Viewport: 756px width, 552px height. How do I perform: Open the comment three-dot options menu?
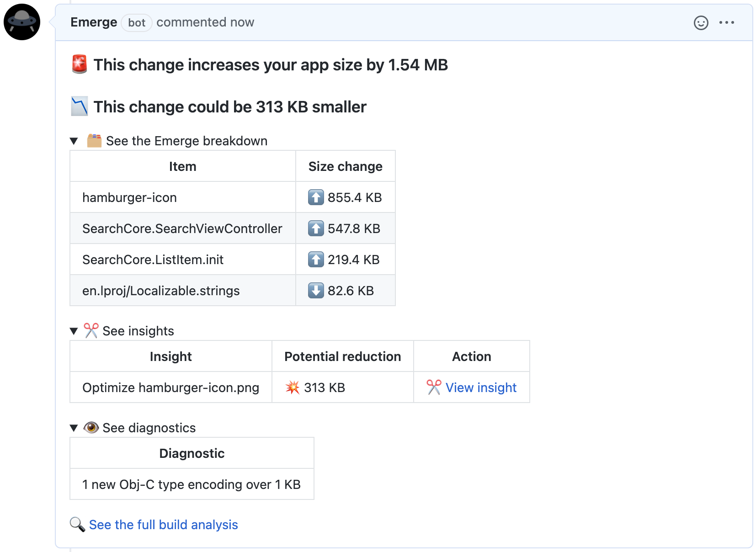[726, 22]
